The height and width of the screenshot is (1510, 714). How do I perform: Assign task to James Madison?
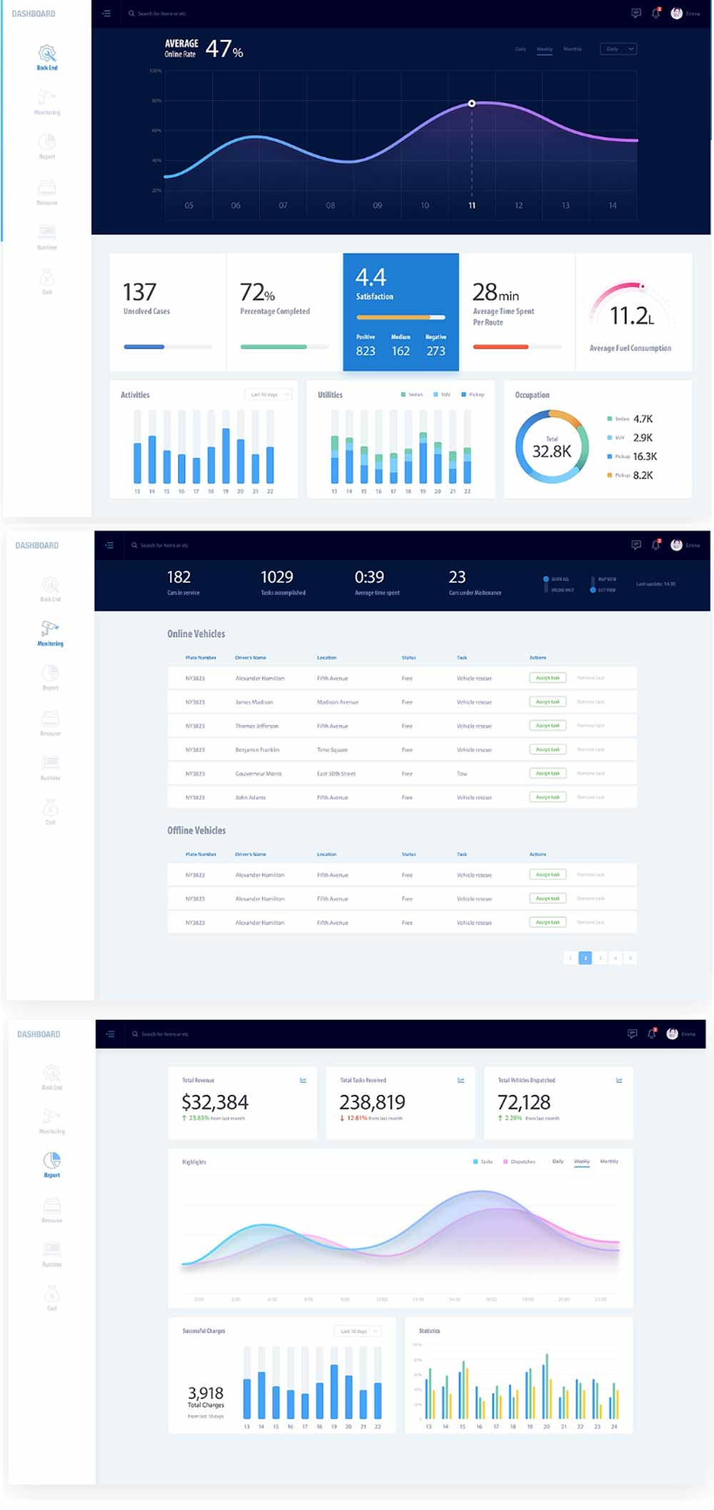click(x=548, y=701)
